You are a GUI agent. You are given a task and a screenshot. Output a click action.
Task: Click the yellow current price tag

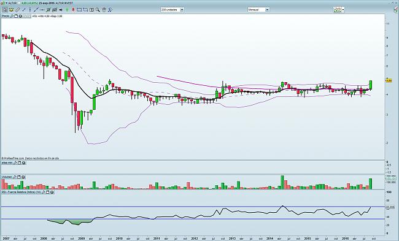coord(389,80)
